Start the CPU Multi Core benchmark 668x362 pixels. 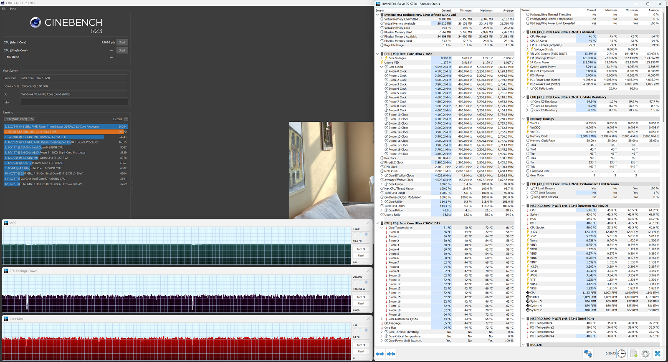coord(122,43)
